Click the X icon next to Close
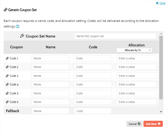This screenshot has width=167, height=136. pos(157,3)
